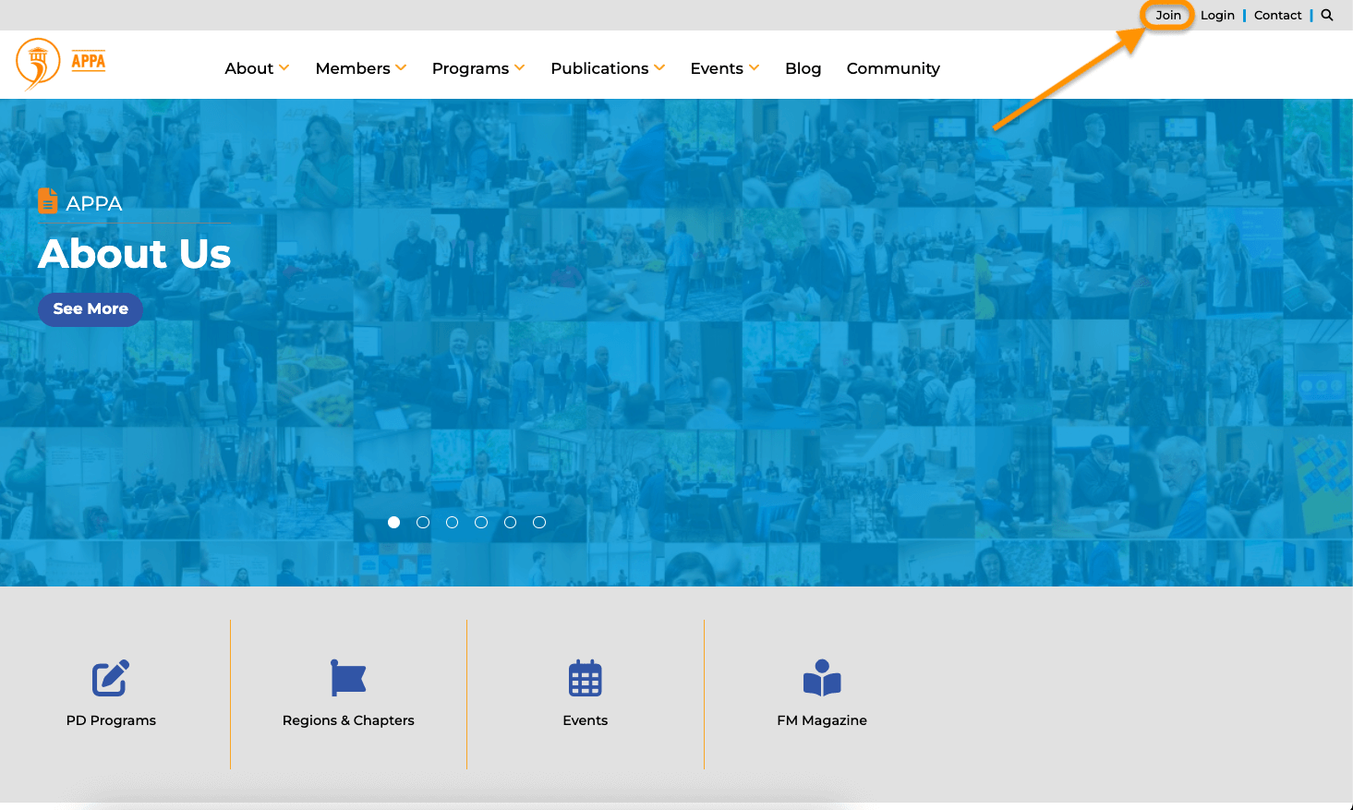Click the FM Magazine reader icon
This screenshot has height=810, width=1353.
tap(822, 678)
